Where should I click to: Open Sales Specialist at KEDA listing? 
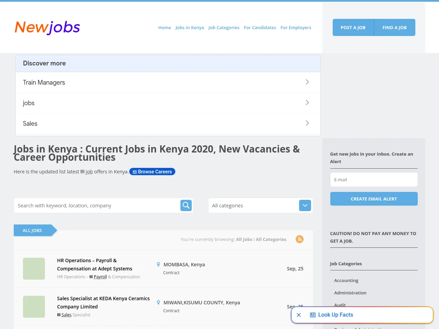103,303
